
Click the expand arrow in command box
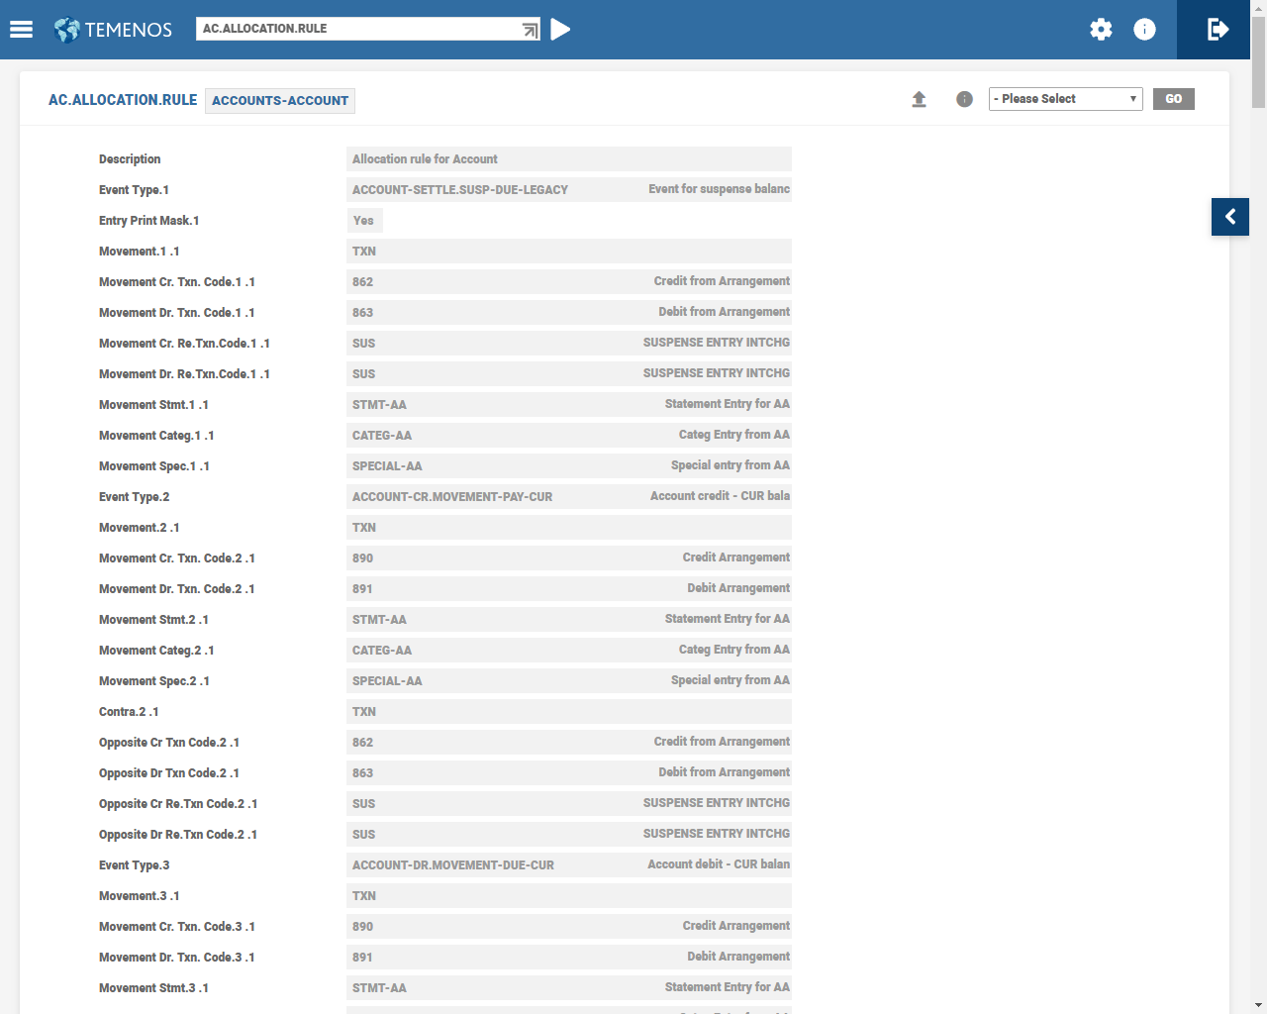[x=531, y=30]
